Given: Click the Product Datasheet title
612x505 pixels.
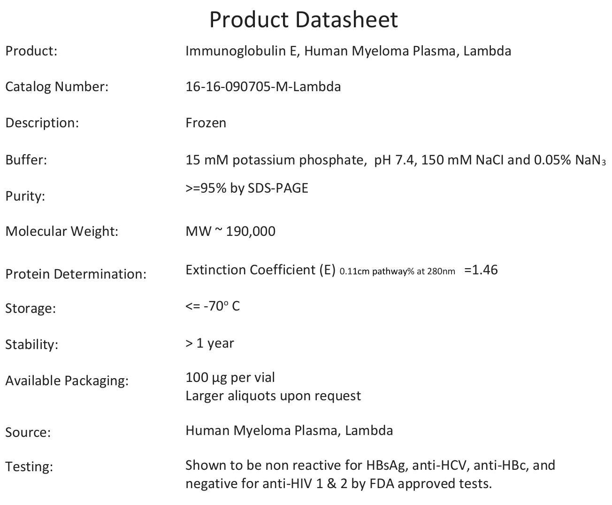Looking at the screenshot, I should 304,20.
